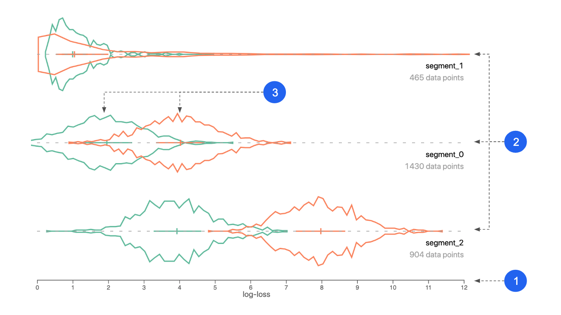
Task: Click the arrowhead pointing at the segment_2 row
Action: [477, 229]
